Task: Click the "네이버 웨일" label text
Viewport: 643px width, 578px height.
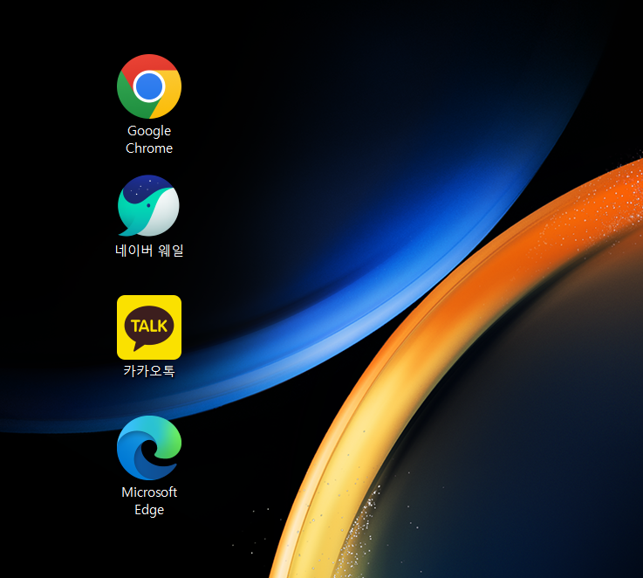Action: coord(149,250)
